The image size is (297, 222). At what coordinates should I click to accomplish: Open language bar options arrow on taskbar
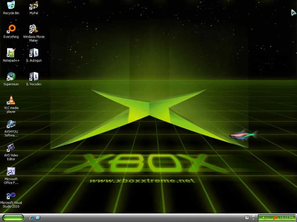[x=253, y=219]
